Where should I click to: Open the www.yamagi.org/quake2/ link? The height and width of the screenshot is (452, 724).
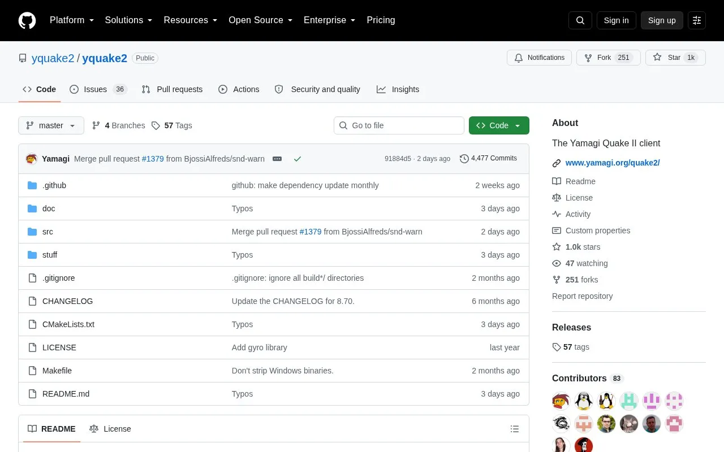613,163
